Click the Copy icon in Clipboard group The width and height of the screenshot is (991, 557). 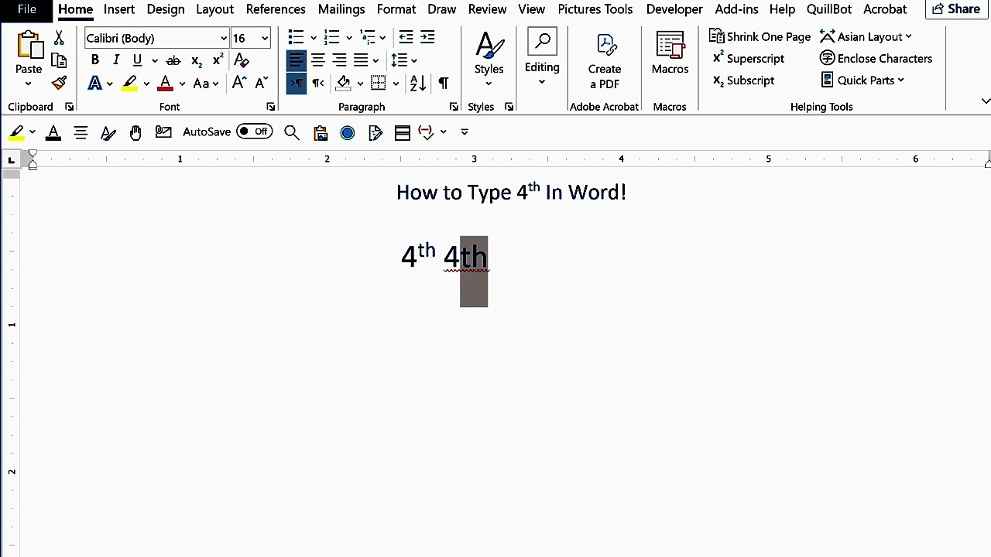tap(59, 61)
